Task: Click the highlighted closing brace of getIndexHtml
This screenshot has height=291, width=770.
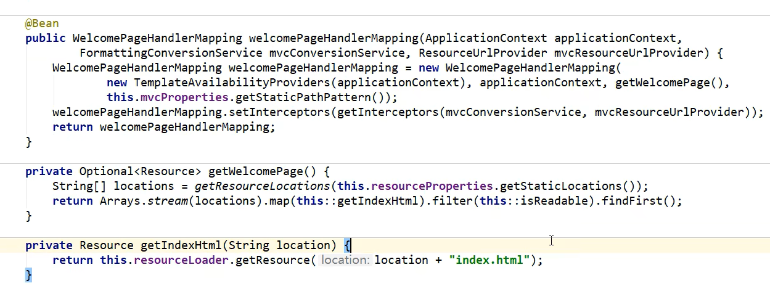Action: (28, 275)
